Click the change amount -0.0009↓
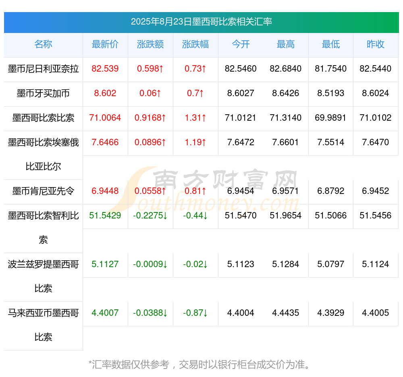This screenshot has width=403, height=377. pos(150,264)
